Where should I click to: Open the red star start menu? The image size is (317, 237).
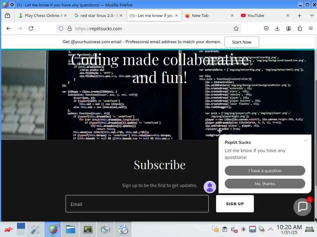[x=9, y=229]
